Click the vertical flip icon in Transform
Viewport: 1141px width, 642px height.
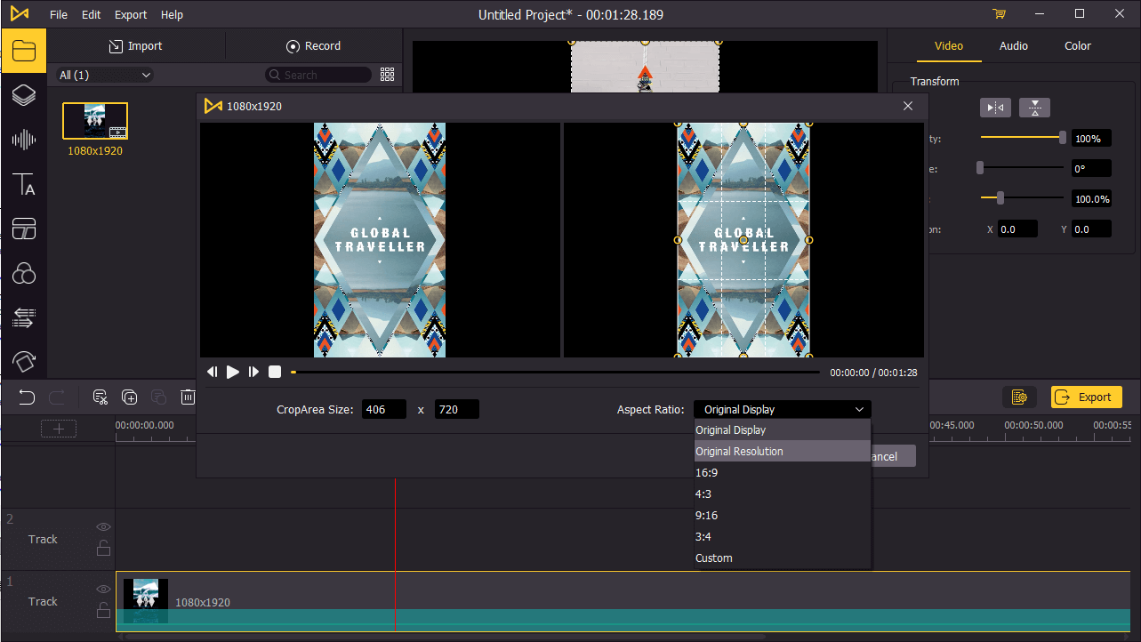coord(1034,108)
